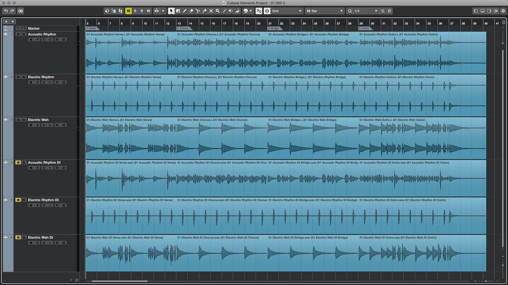Screen dimensions: 508x285
Task: Jump to the Chorus marker
Action: pos(184,28)
